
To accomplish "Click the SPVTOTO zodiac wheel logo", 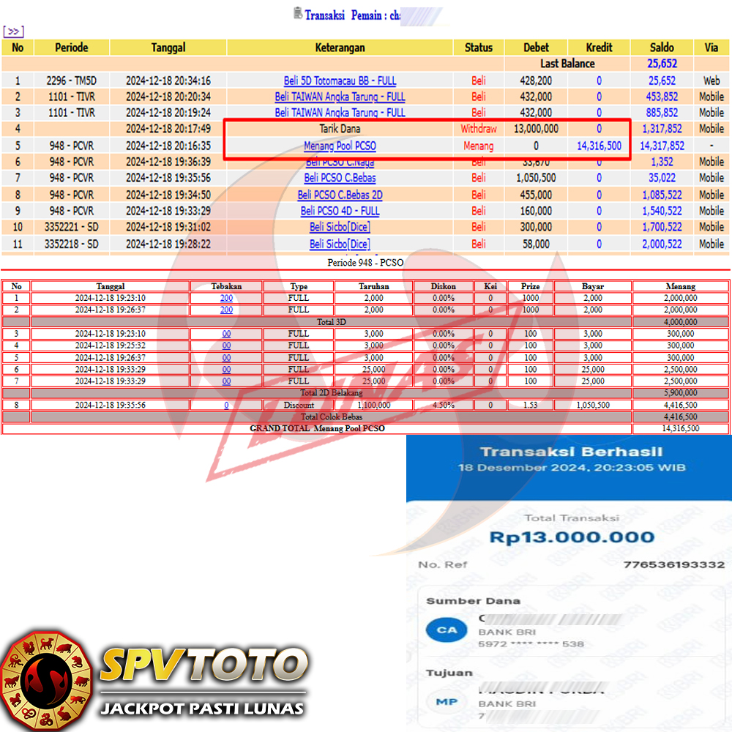I will pyautogui.click(x=48, y=673).
